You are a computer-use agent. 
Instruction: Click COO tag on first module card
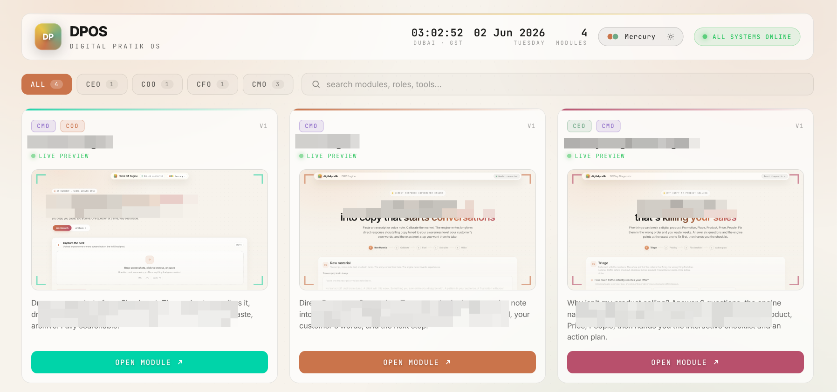(72, 126)
